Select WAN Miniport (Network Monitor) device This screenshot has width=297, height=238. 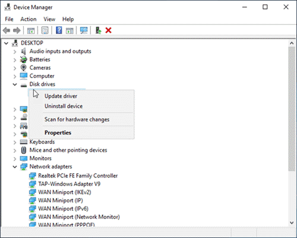(79, 217)
